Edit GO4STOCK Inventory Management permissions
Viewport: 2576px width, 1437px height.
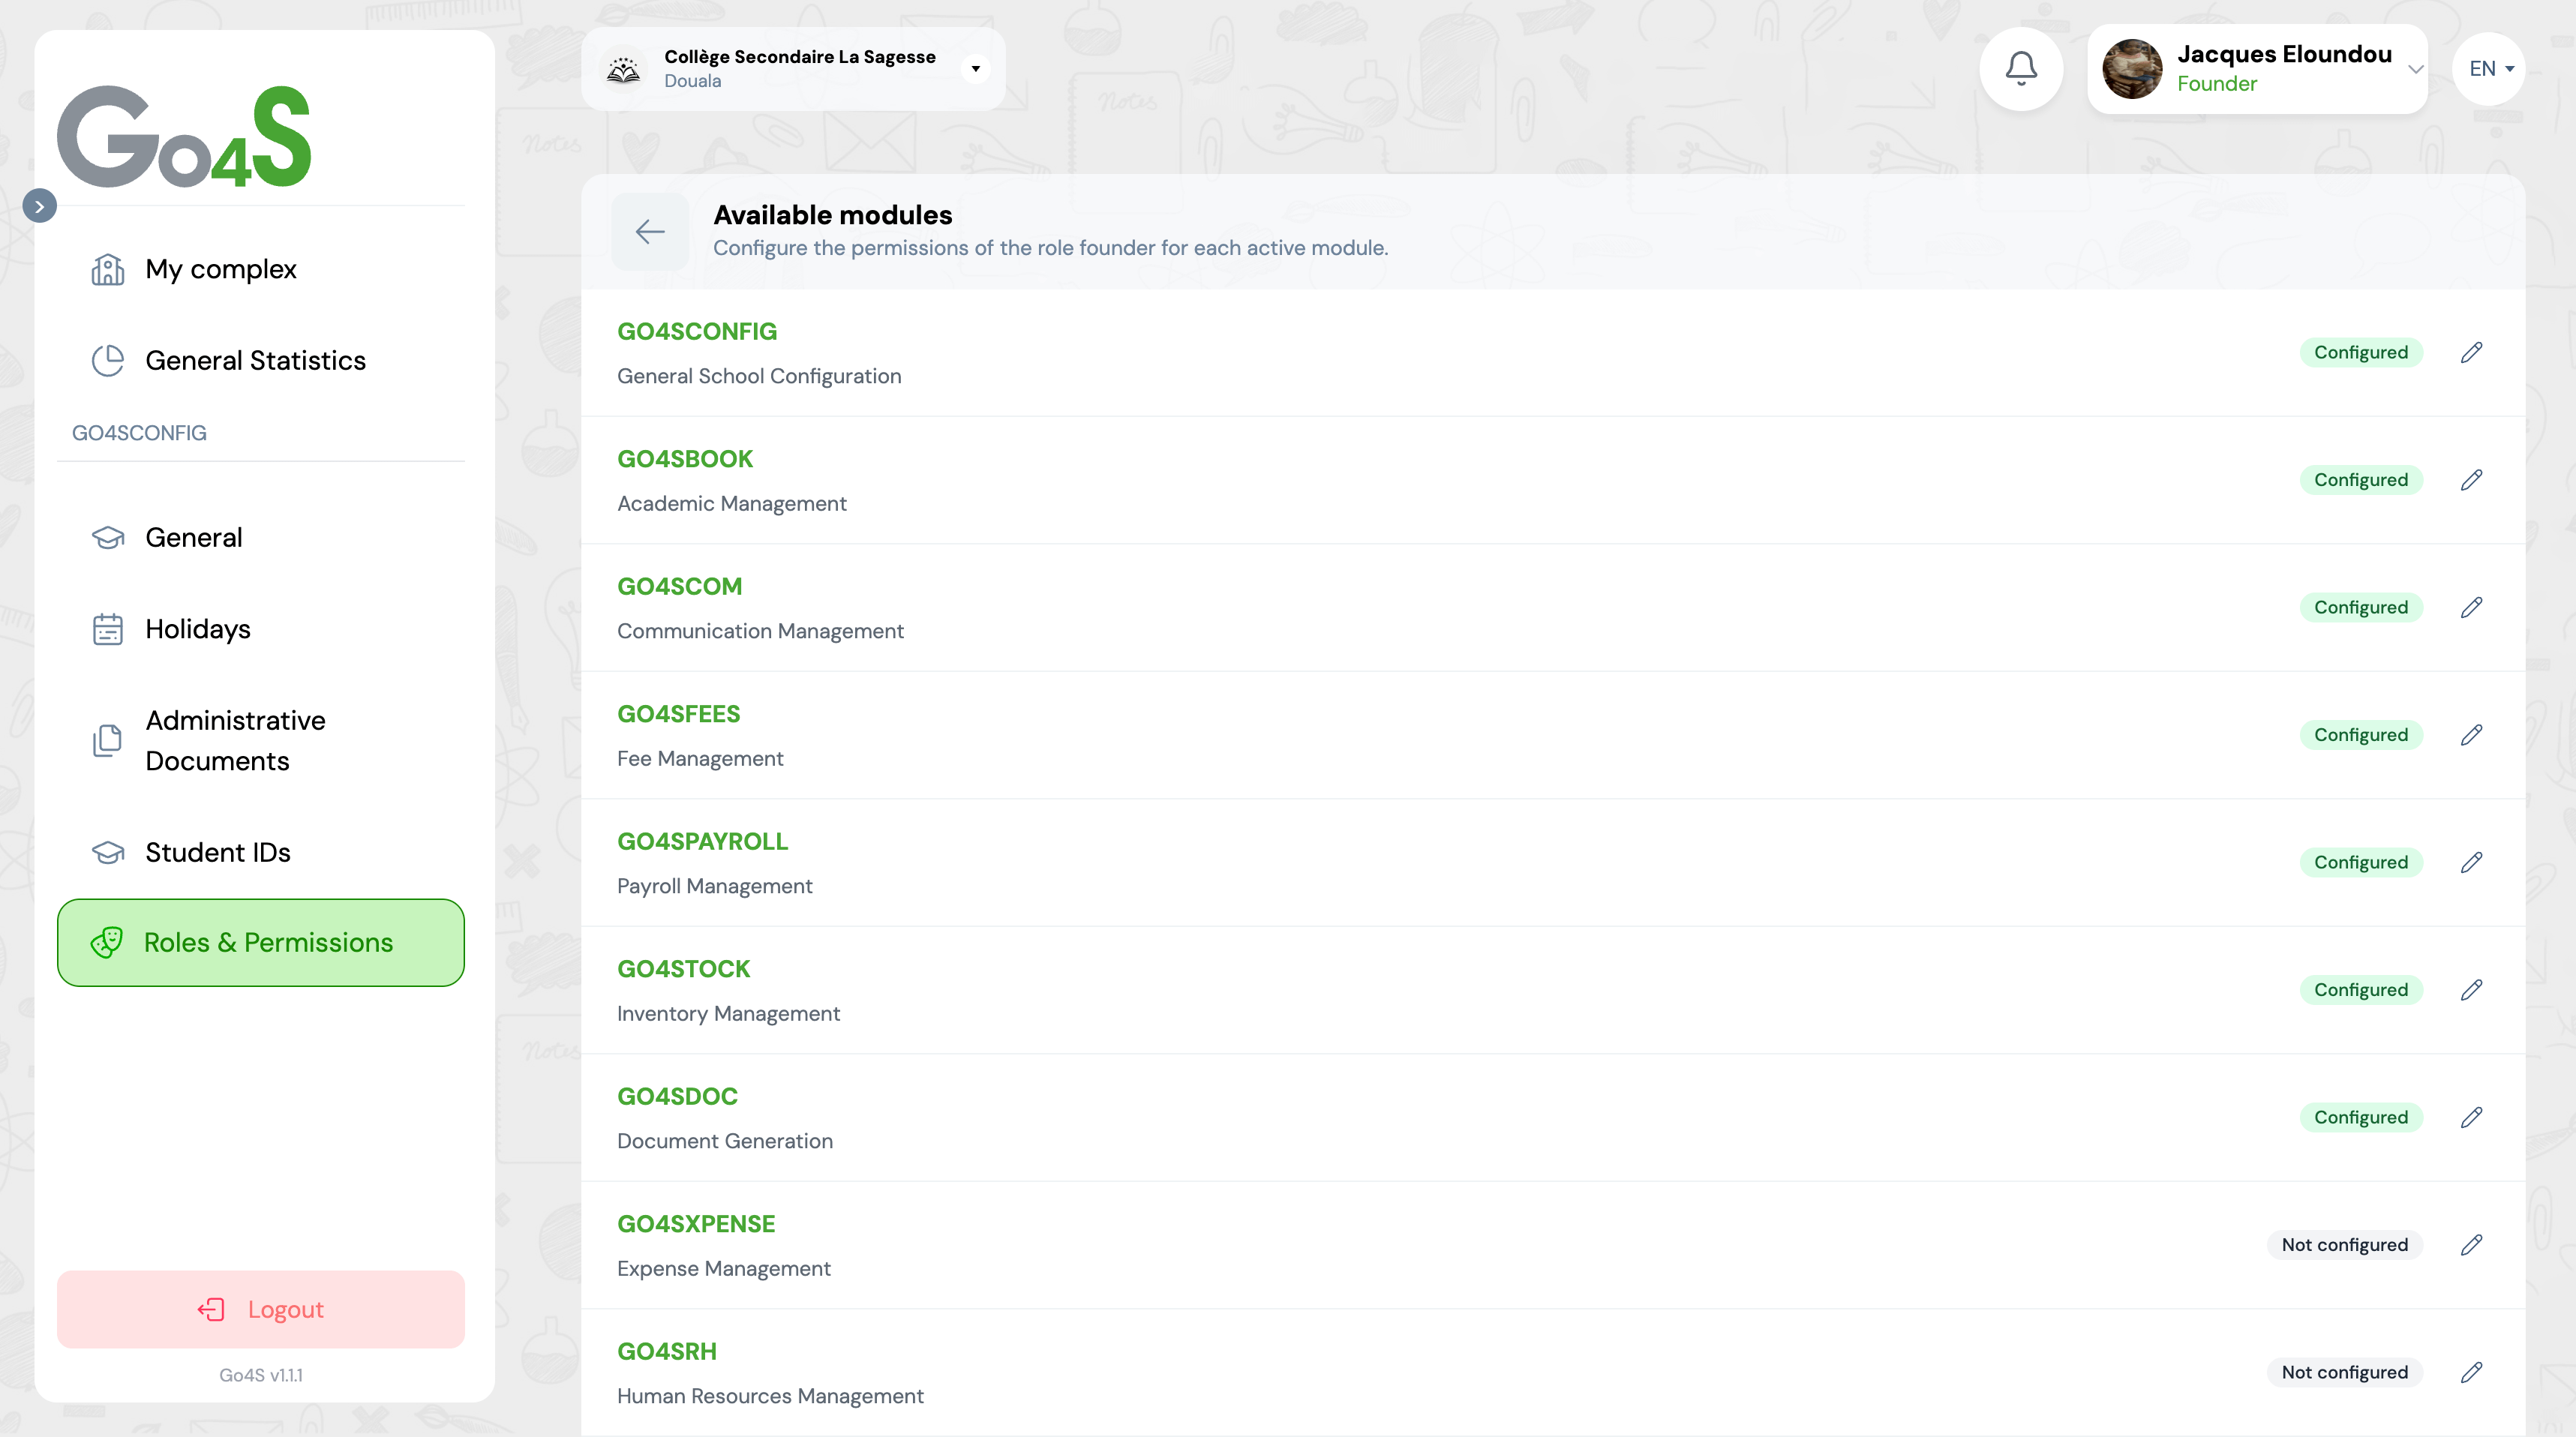[2471, 990]
